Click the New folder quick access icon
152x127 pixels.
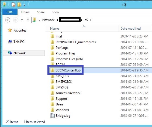point(19,5)
